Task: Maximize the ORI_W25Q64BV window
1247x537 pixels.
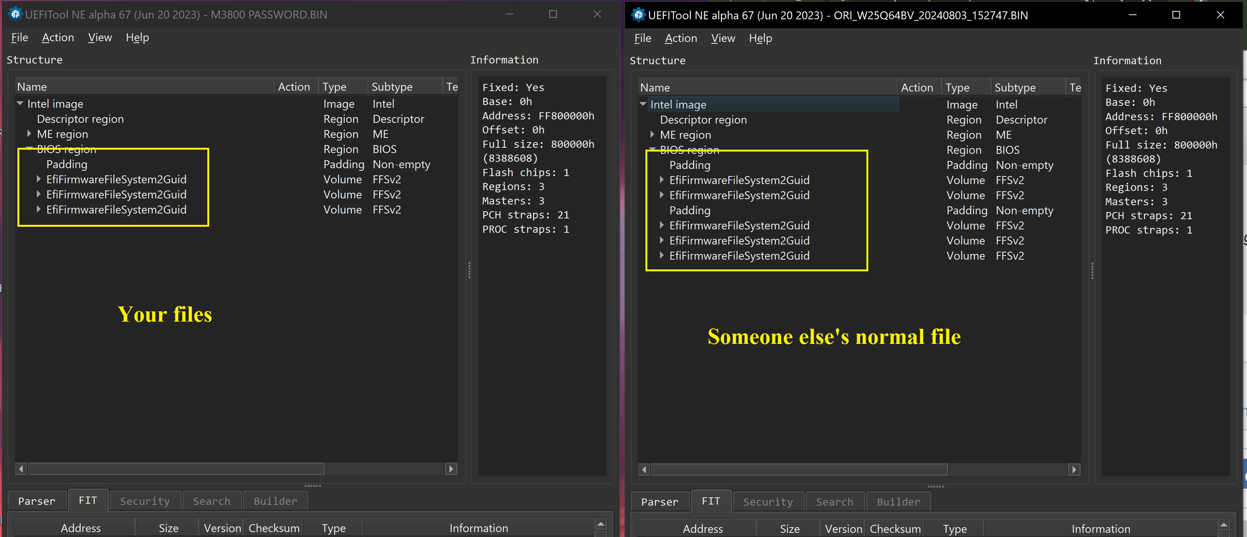Action: pyautogui.click(x=1176, y=15)
